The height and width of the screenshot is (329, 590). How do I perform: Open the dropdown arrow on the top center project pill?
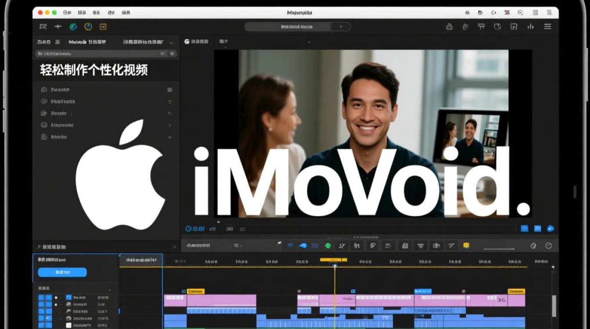[x=341, y=27]
